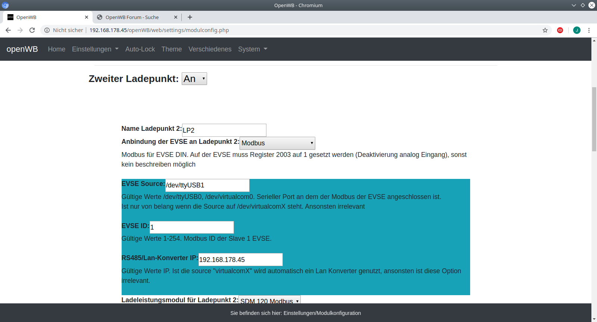
Task: Open the Home nav link
Action: [x=57, y=49]
